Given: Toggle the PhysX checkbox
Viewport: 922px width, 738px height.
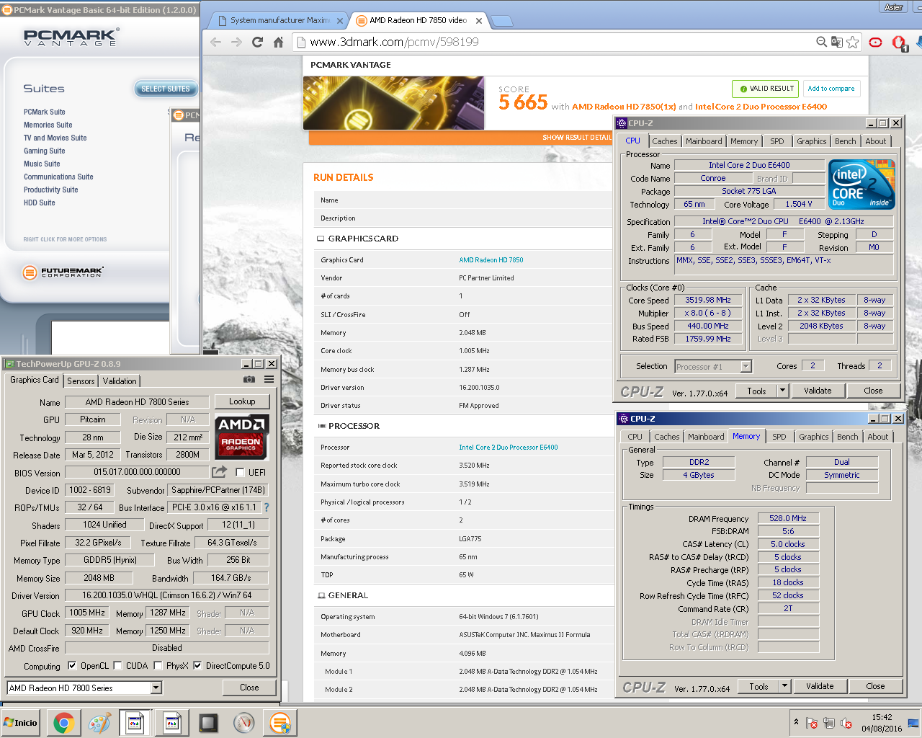Looking at the screenshot, I should coord(158,665).
